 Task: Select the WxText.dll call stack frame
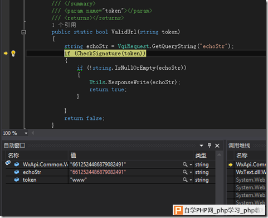pyautogui.click(x=251, y=172)
